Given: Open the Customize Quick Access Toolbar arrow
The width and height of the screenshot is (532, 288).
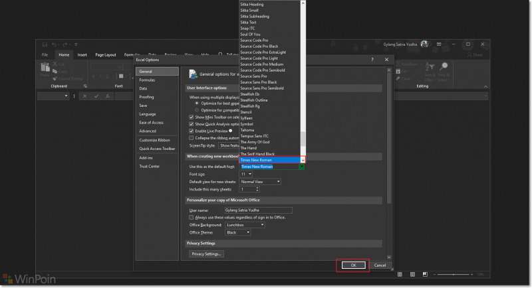Looking at the screenshot, I should pos(76,44).
